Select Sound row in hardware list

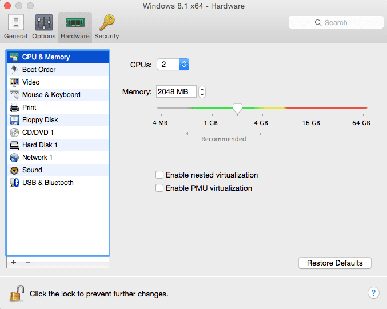[x=58, y=170]
